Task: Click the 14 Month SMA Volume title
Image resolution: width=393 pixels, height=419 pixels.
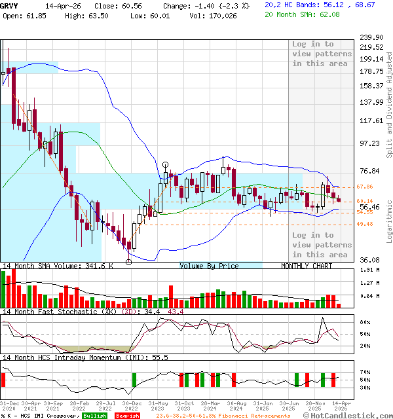Action: (x=58, y=266)
